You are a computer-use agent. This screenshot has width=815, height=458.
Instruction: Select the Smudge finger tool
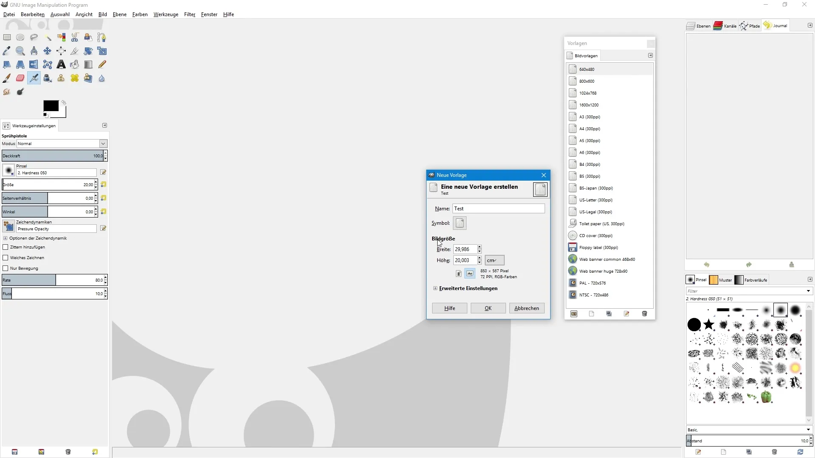tap(7, 92)
